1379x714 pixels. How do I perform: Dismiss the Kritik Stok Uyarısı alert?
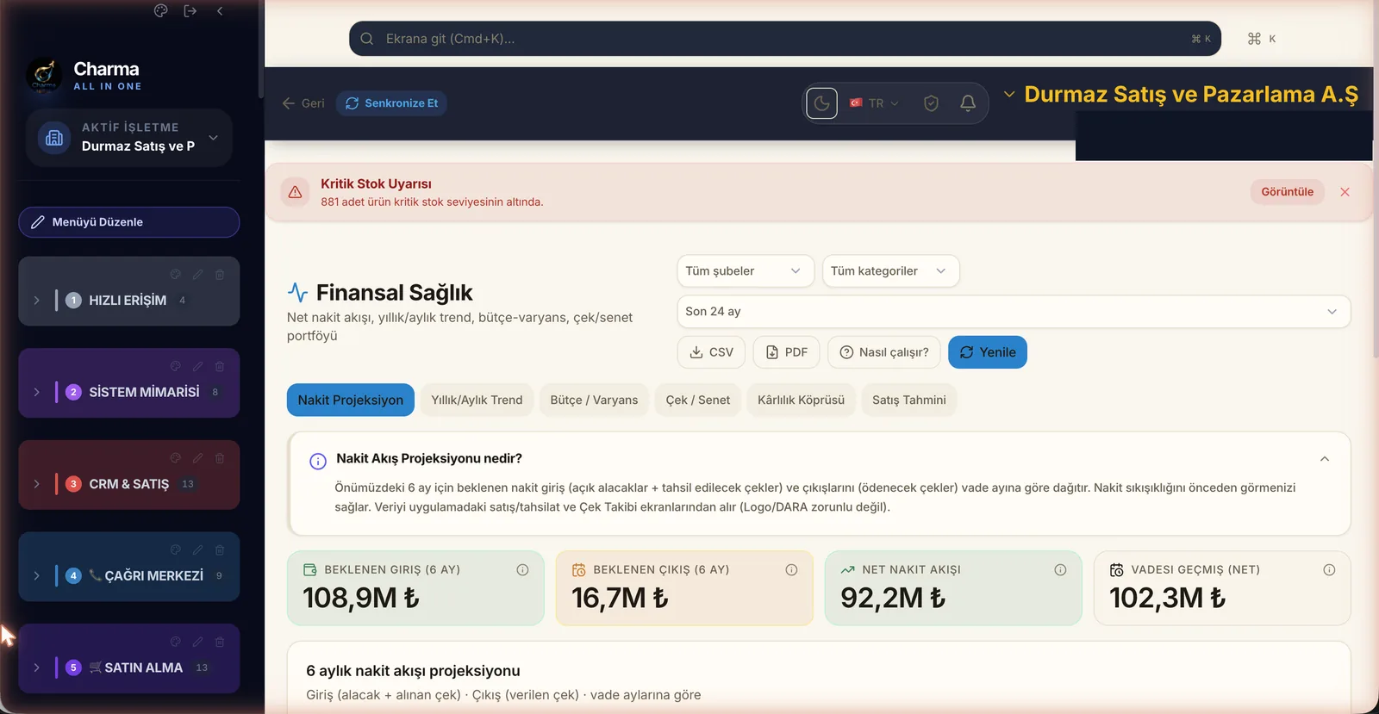pos(1345,192)
